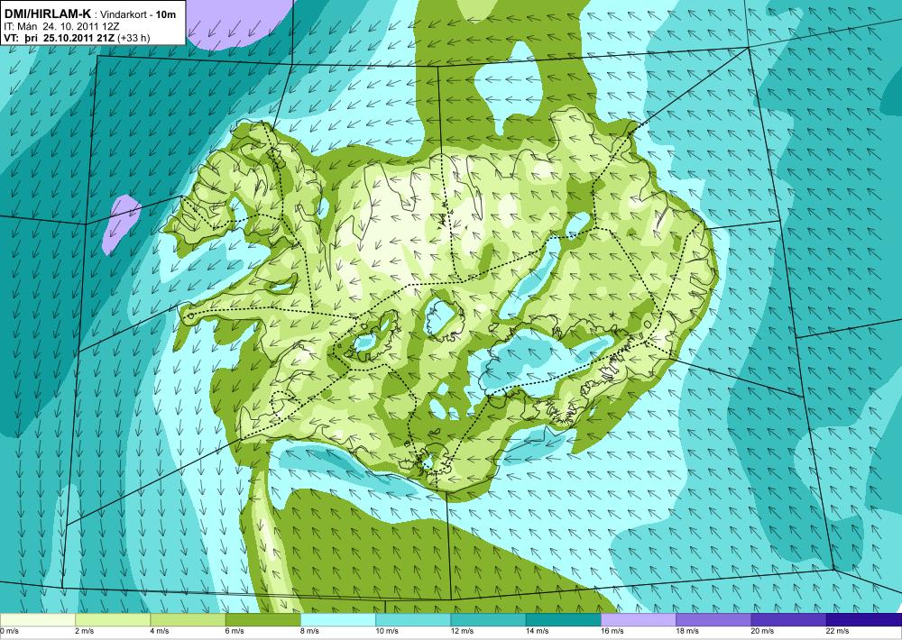Choose the lavender 16–18 m/s swatch

click(639, 620)
